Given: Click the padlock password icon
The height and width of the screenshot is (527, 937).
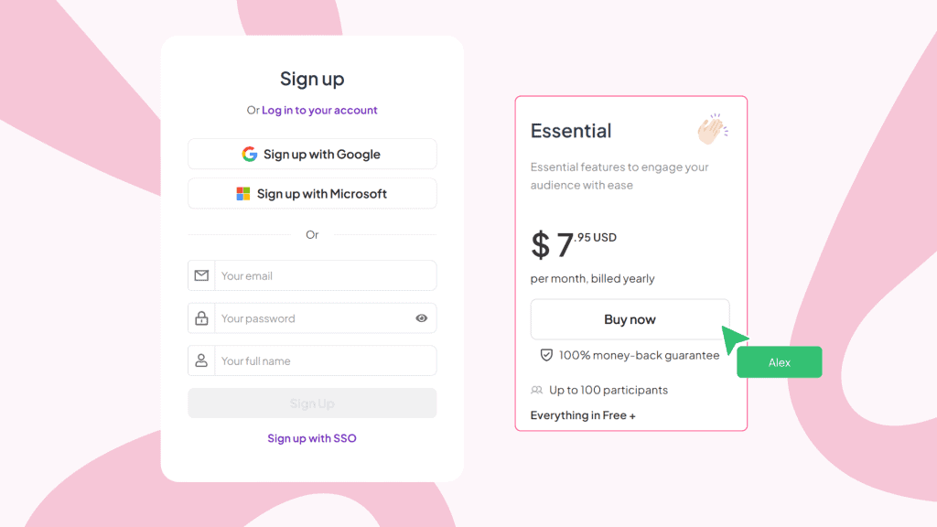Looking at the screenshot, I should pyautogui.click(x=201, y=318).
